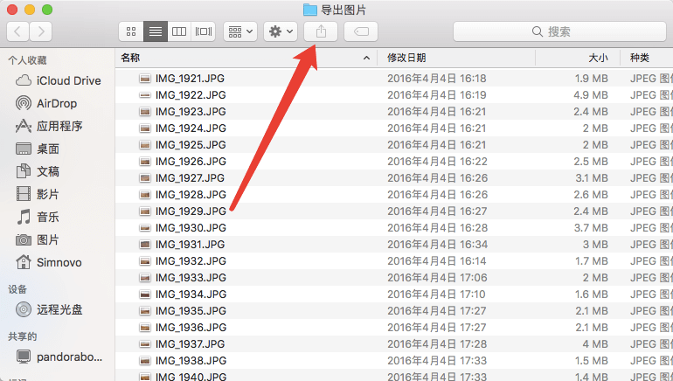Screen dimensions: 673x381
Task: Click the Simnovo house icon
Action: [24, 262]
